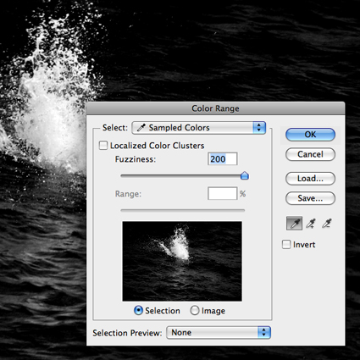Select the Eyedropper tool in Color Range
The height and width of the screenshot is (360, 360).
[294, 224]
